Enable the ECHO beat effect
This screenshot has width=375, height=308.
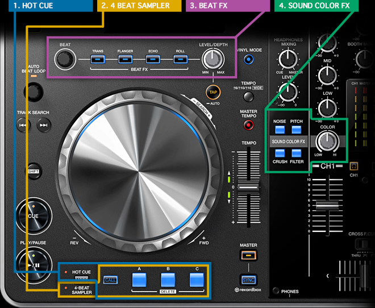[x=153, y=59]
